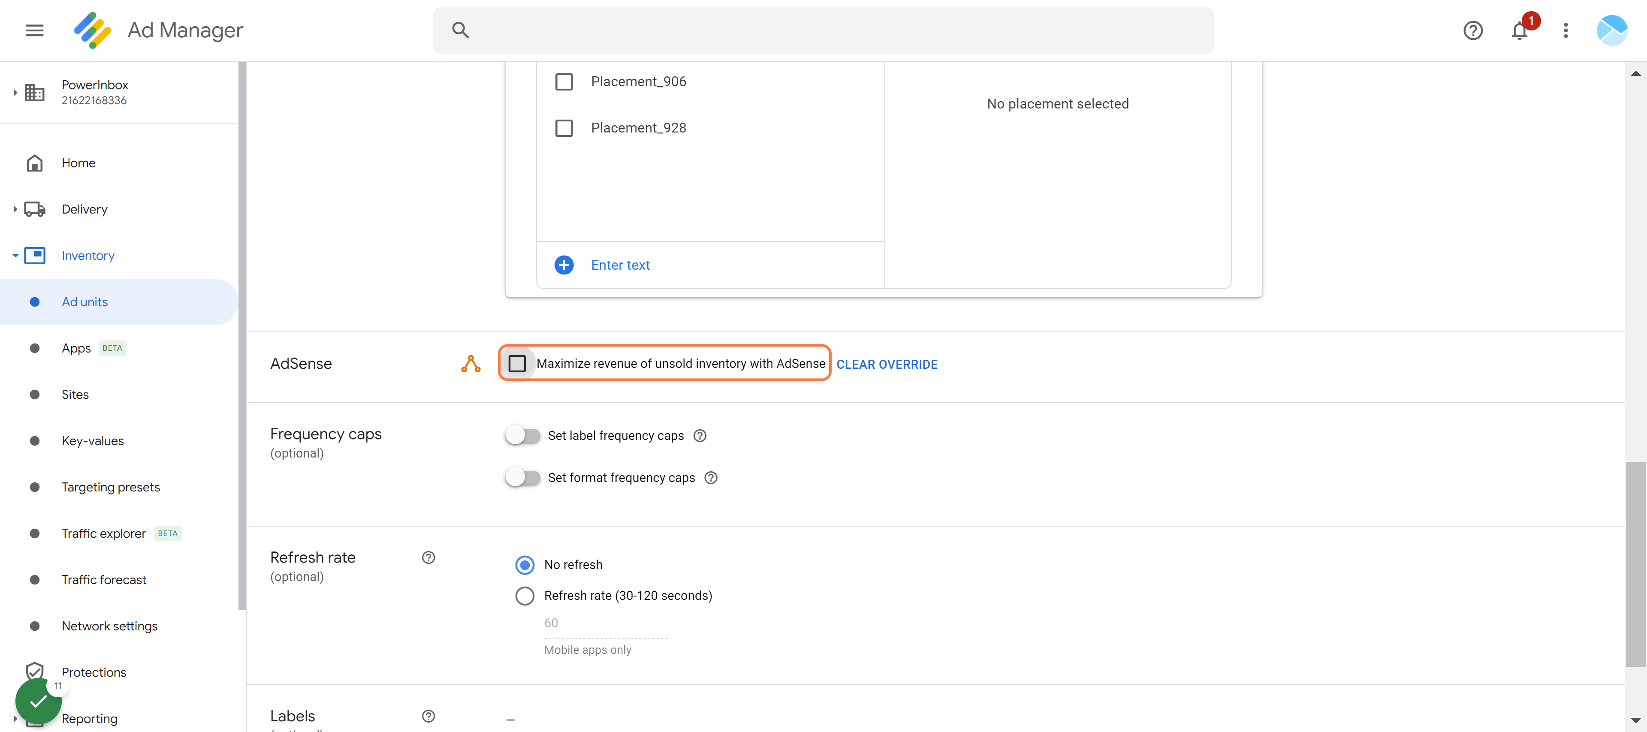Open help for Set format frequency caps

point(711,478)
